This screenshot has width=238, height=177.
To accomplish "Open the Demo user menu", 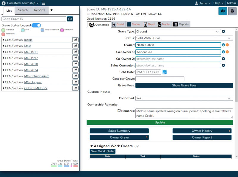I will point(203,3).
